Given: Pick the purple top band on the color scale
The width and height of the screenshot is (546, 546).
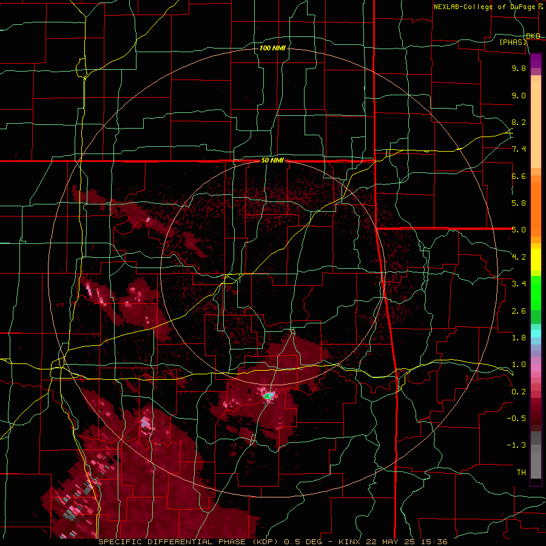Looking at the screenshot, I should pyautogui.click(x=536, y=61).
